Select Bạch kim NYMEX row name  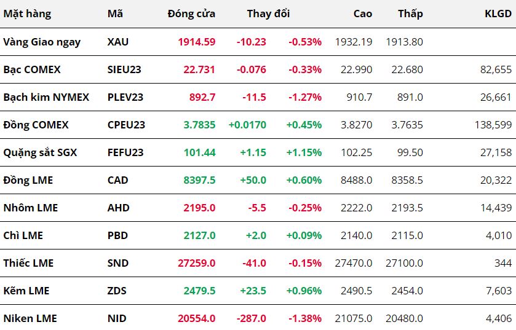point(46,97)
